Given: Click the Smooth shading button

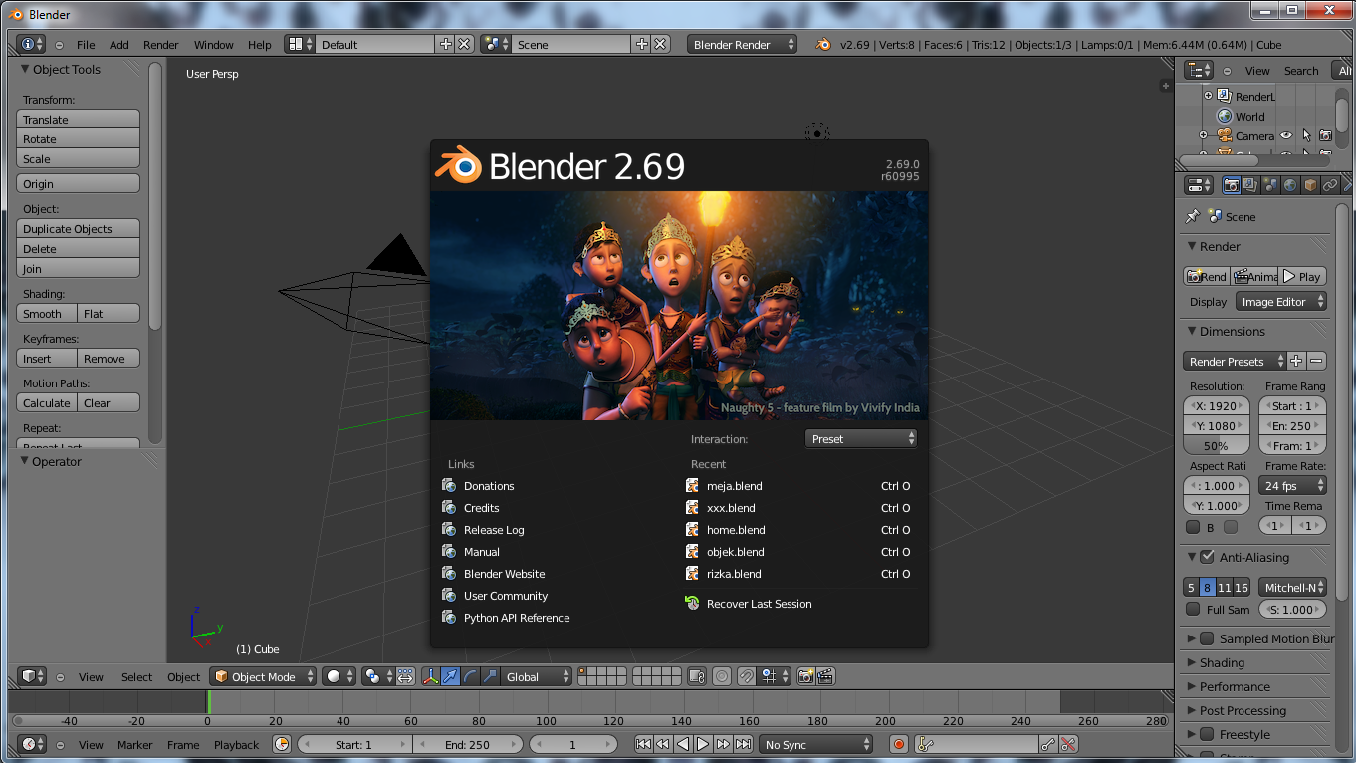Looking at the screenshot, I should click(x=47, y=313).
